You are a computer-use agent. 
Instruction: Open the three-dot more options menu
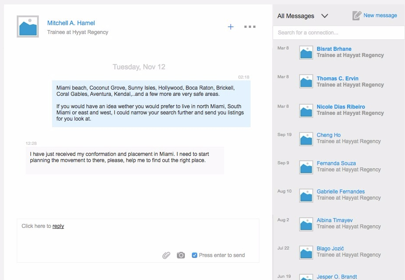250,27
